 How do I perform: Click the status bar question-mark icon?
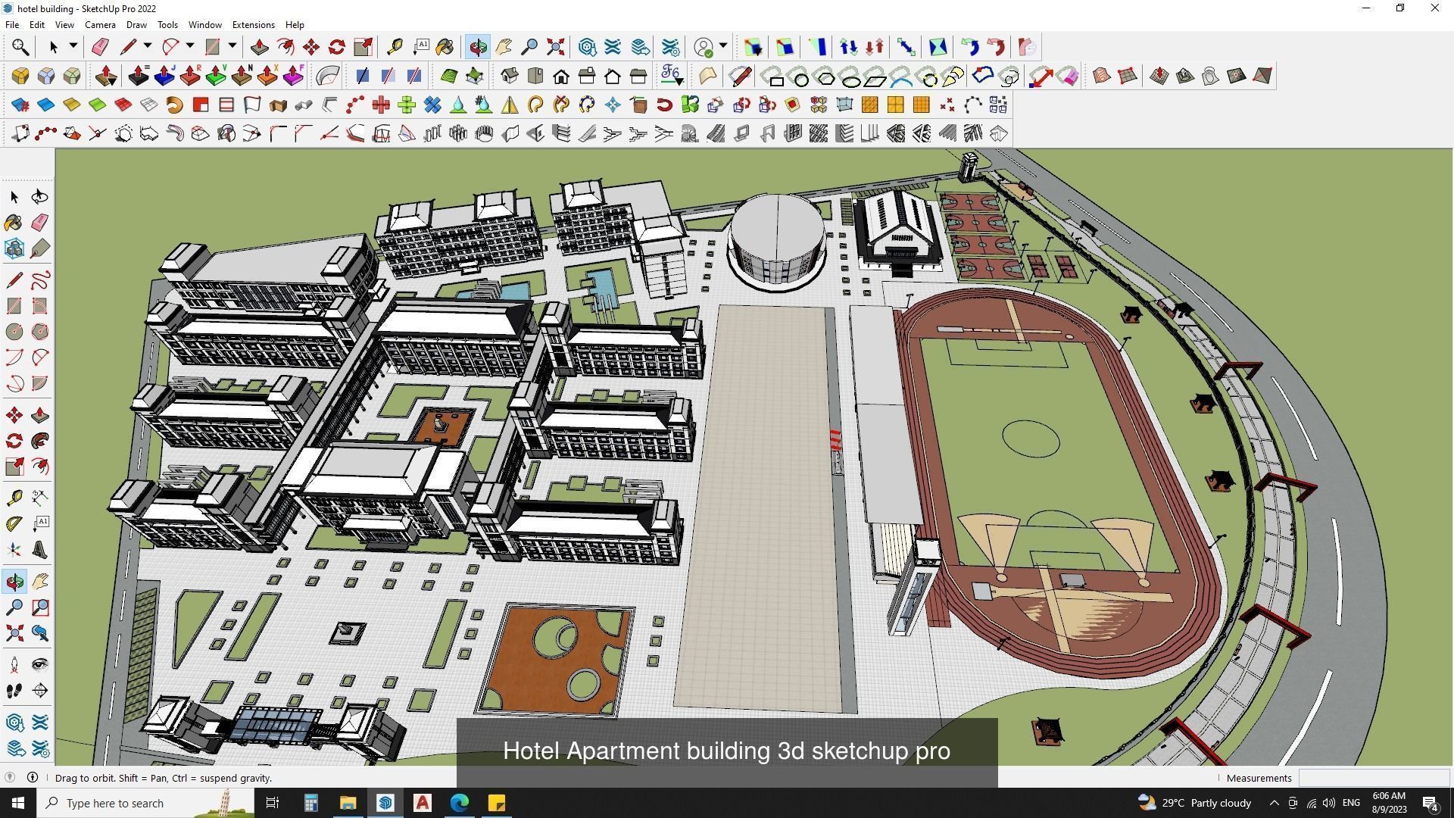click(10, 777)
